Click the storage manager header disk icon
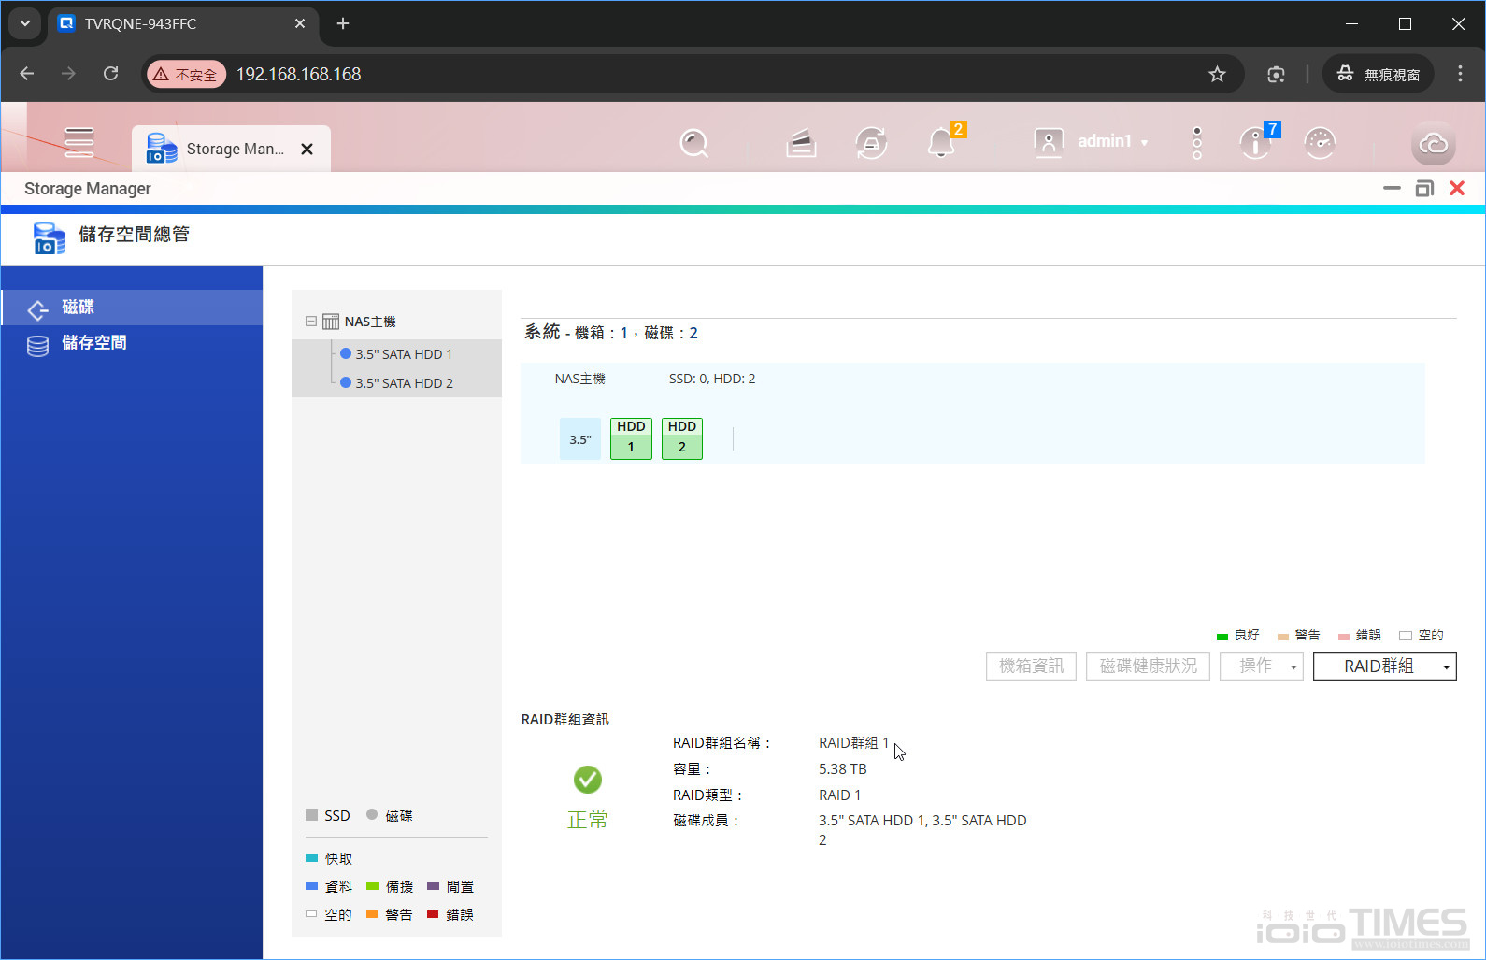Viewport: 1486px width, 960px height. pos(49,237)
